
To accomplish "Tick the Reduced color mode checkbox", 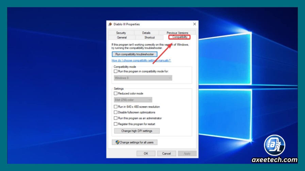I will (x=115, y=93).
